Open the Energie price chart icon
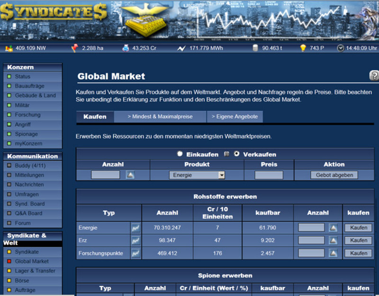 pyautogui.click(x=135, y=228)
